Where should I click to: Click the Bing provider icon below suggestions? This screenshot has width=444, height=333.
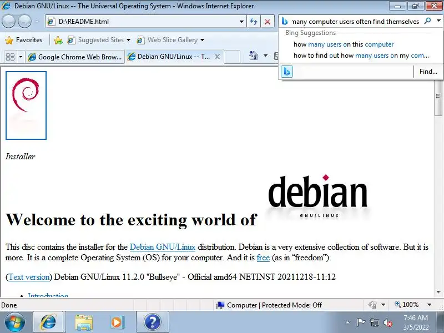click(286, 72)
